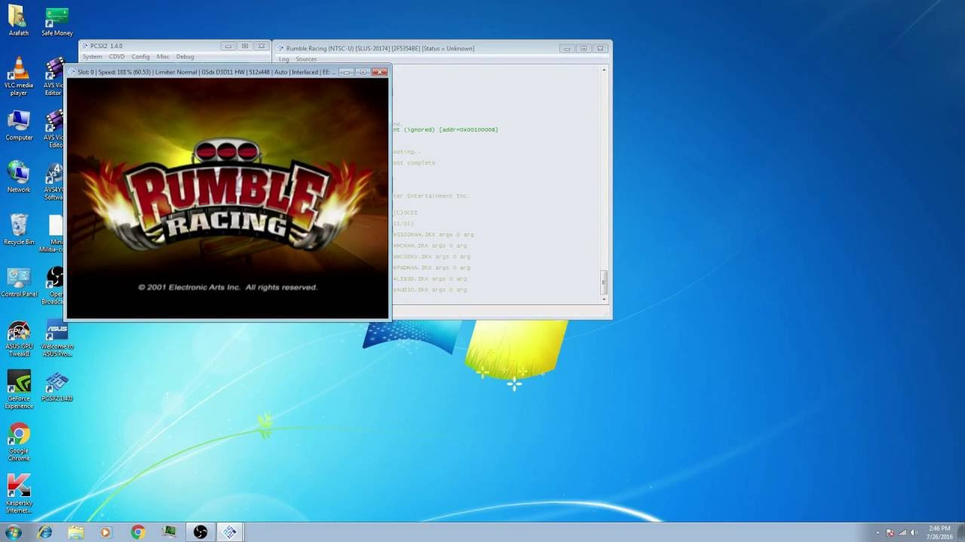Open Control Panel desktop shortcut
Viewport: 965px width, 542px height.
click(x=18, y=282)
